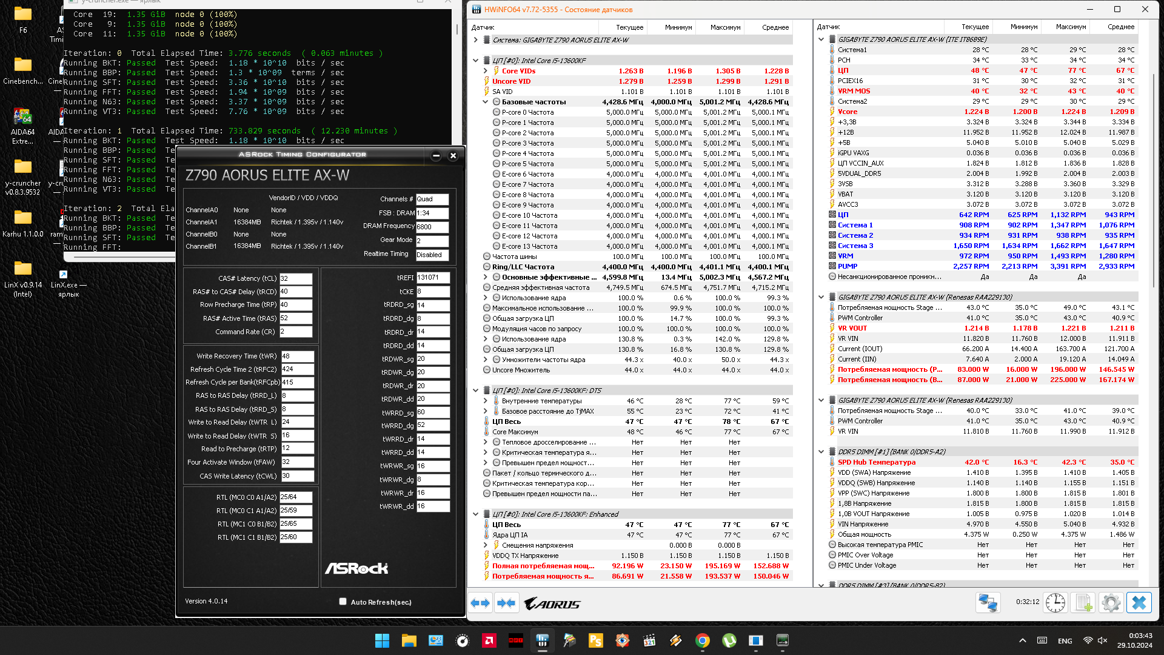Collapse the Базовые частоты tree node

(x=486, y=102)
